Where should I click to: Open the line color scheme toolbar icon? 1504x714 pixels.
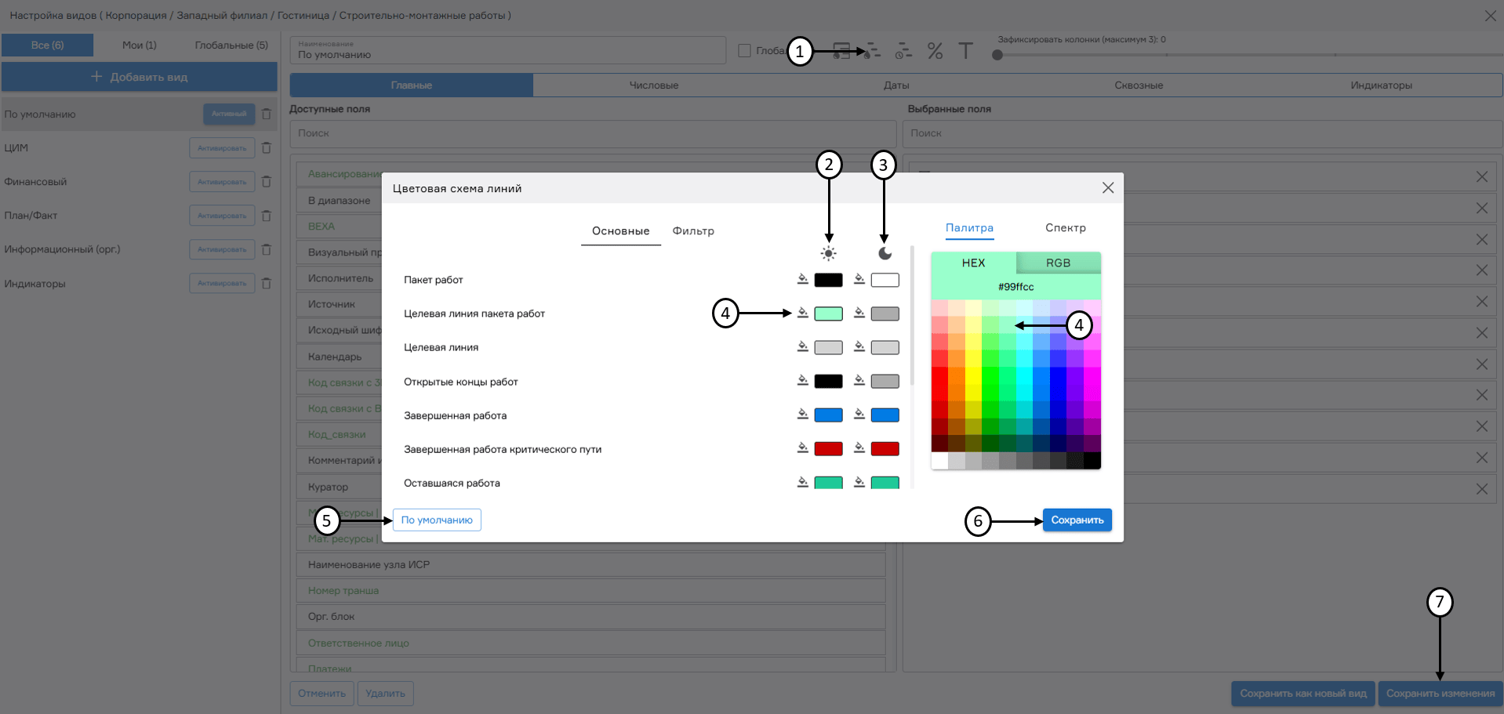click(872, 52)
